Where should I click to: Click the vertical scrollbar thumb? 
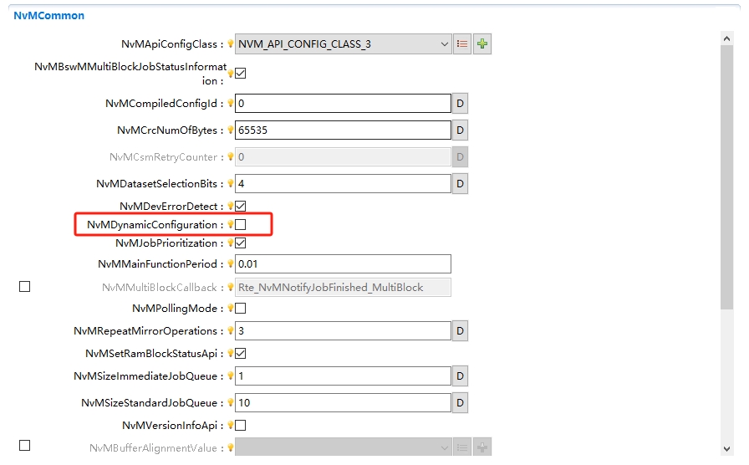[x=726, y=176]
